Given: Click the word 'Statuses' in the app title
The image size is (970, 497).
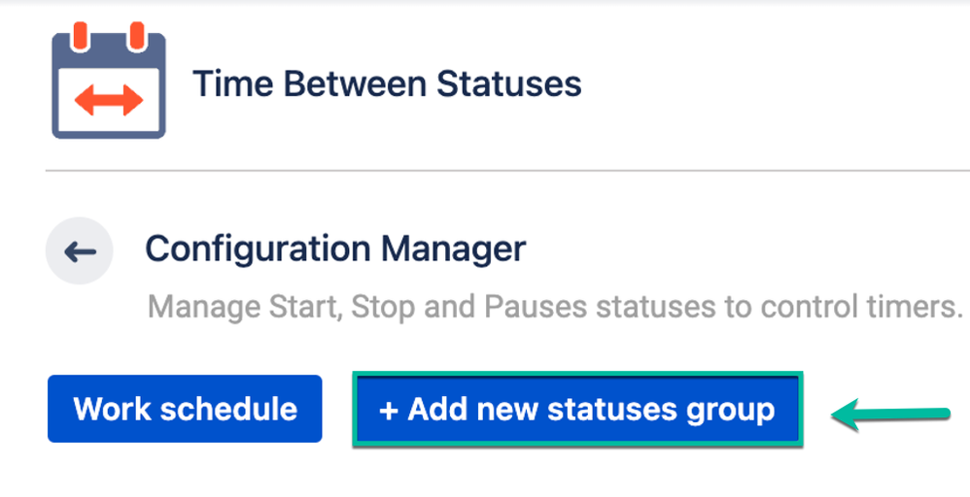Looking at the screenshot, I should coord(508,84).
